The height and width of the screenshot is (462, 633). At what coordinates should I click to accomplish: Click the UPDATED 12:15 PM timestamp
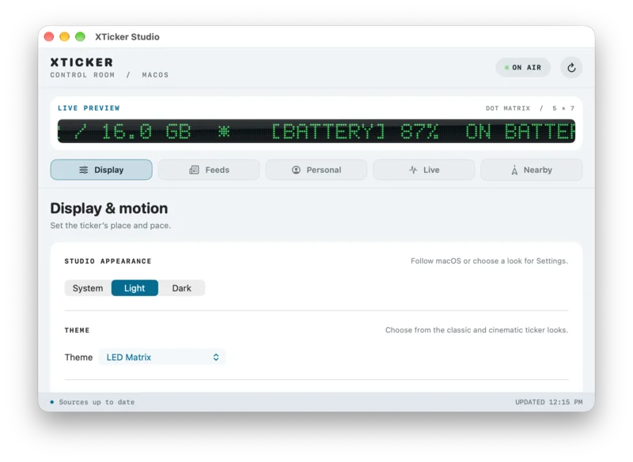(548, 402)
